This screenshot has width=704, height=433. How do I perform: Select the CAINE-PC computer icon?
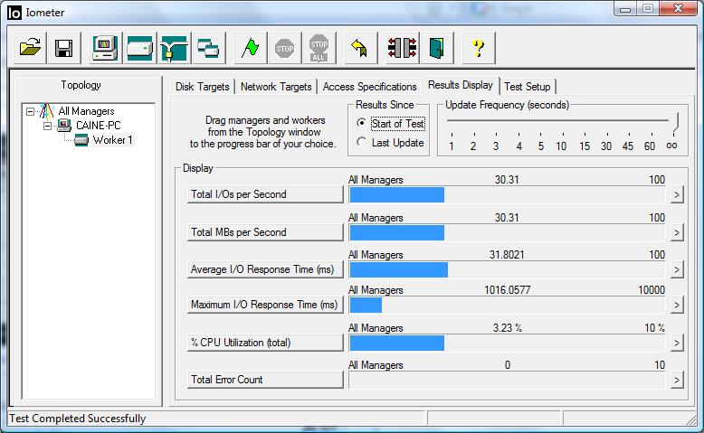point(64,125)
